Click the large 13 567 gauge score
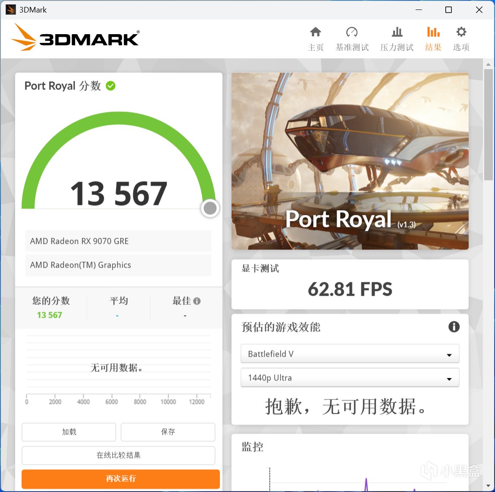Screen dimensions: 495x492 pyautogui.click(x=119, y=193)
